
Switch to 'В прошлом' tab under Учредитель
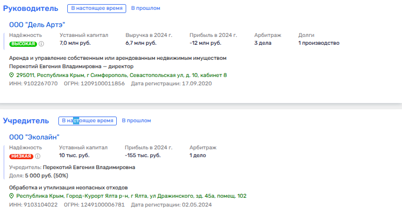(x=136, y=121)
